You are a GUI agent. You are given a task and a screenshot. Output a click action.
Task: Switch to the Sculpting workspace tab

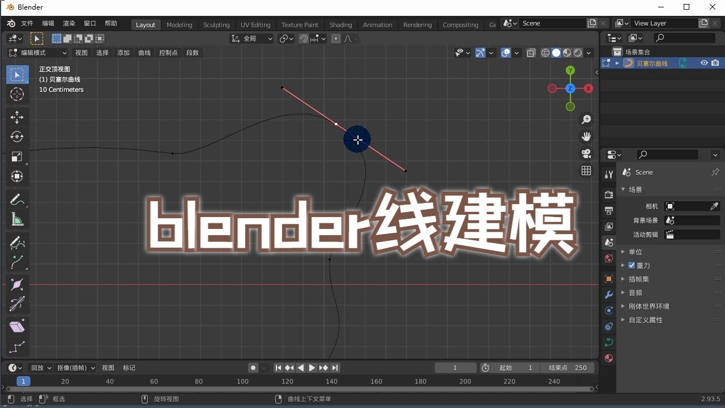[216, 25]
